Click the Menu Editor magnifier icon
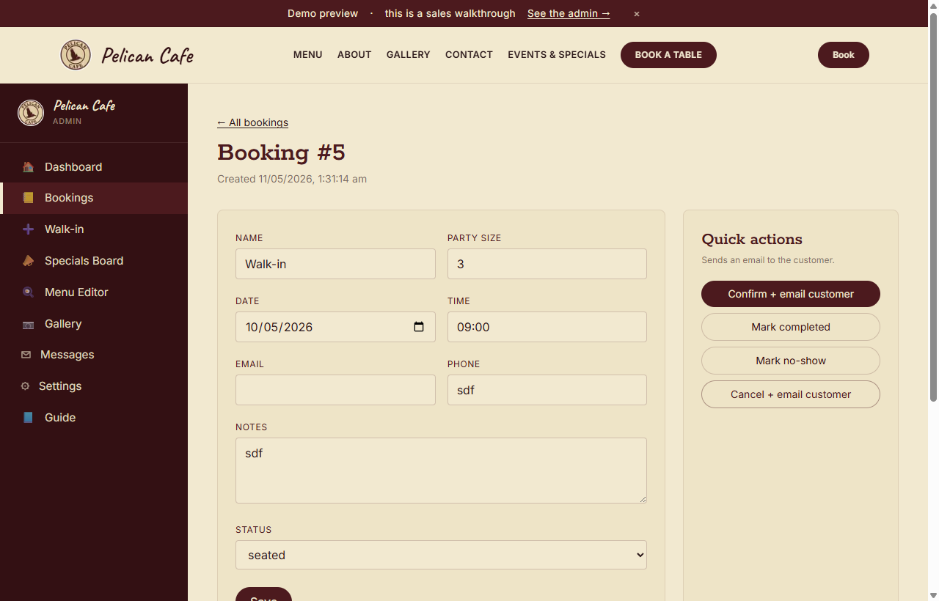Screen dimensions: 939x601 click(x=28, y=292)
